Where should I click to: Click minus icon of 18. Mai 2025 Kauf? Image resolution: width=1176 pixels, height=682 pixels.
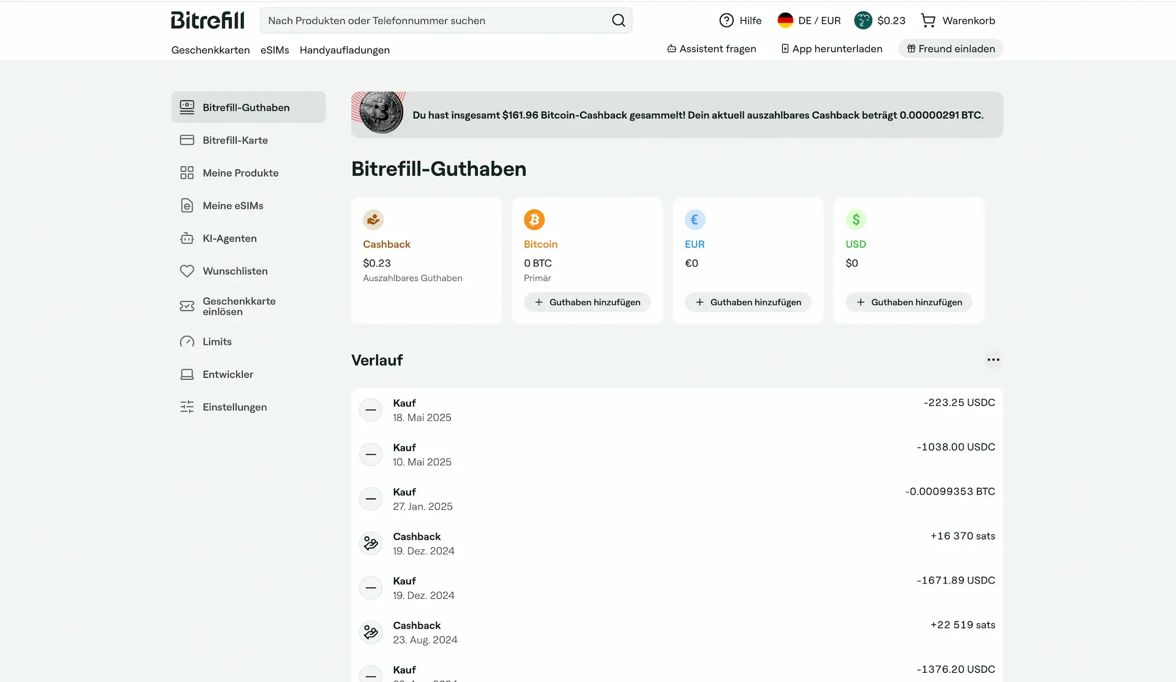[x=371, y=410]
